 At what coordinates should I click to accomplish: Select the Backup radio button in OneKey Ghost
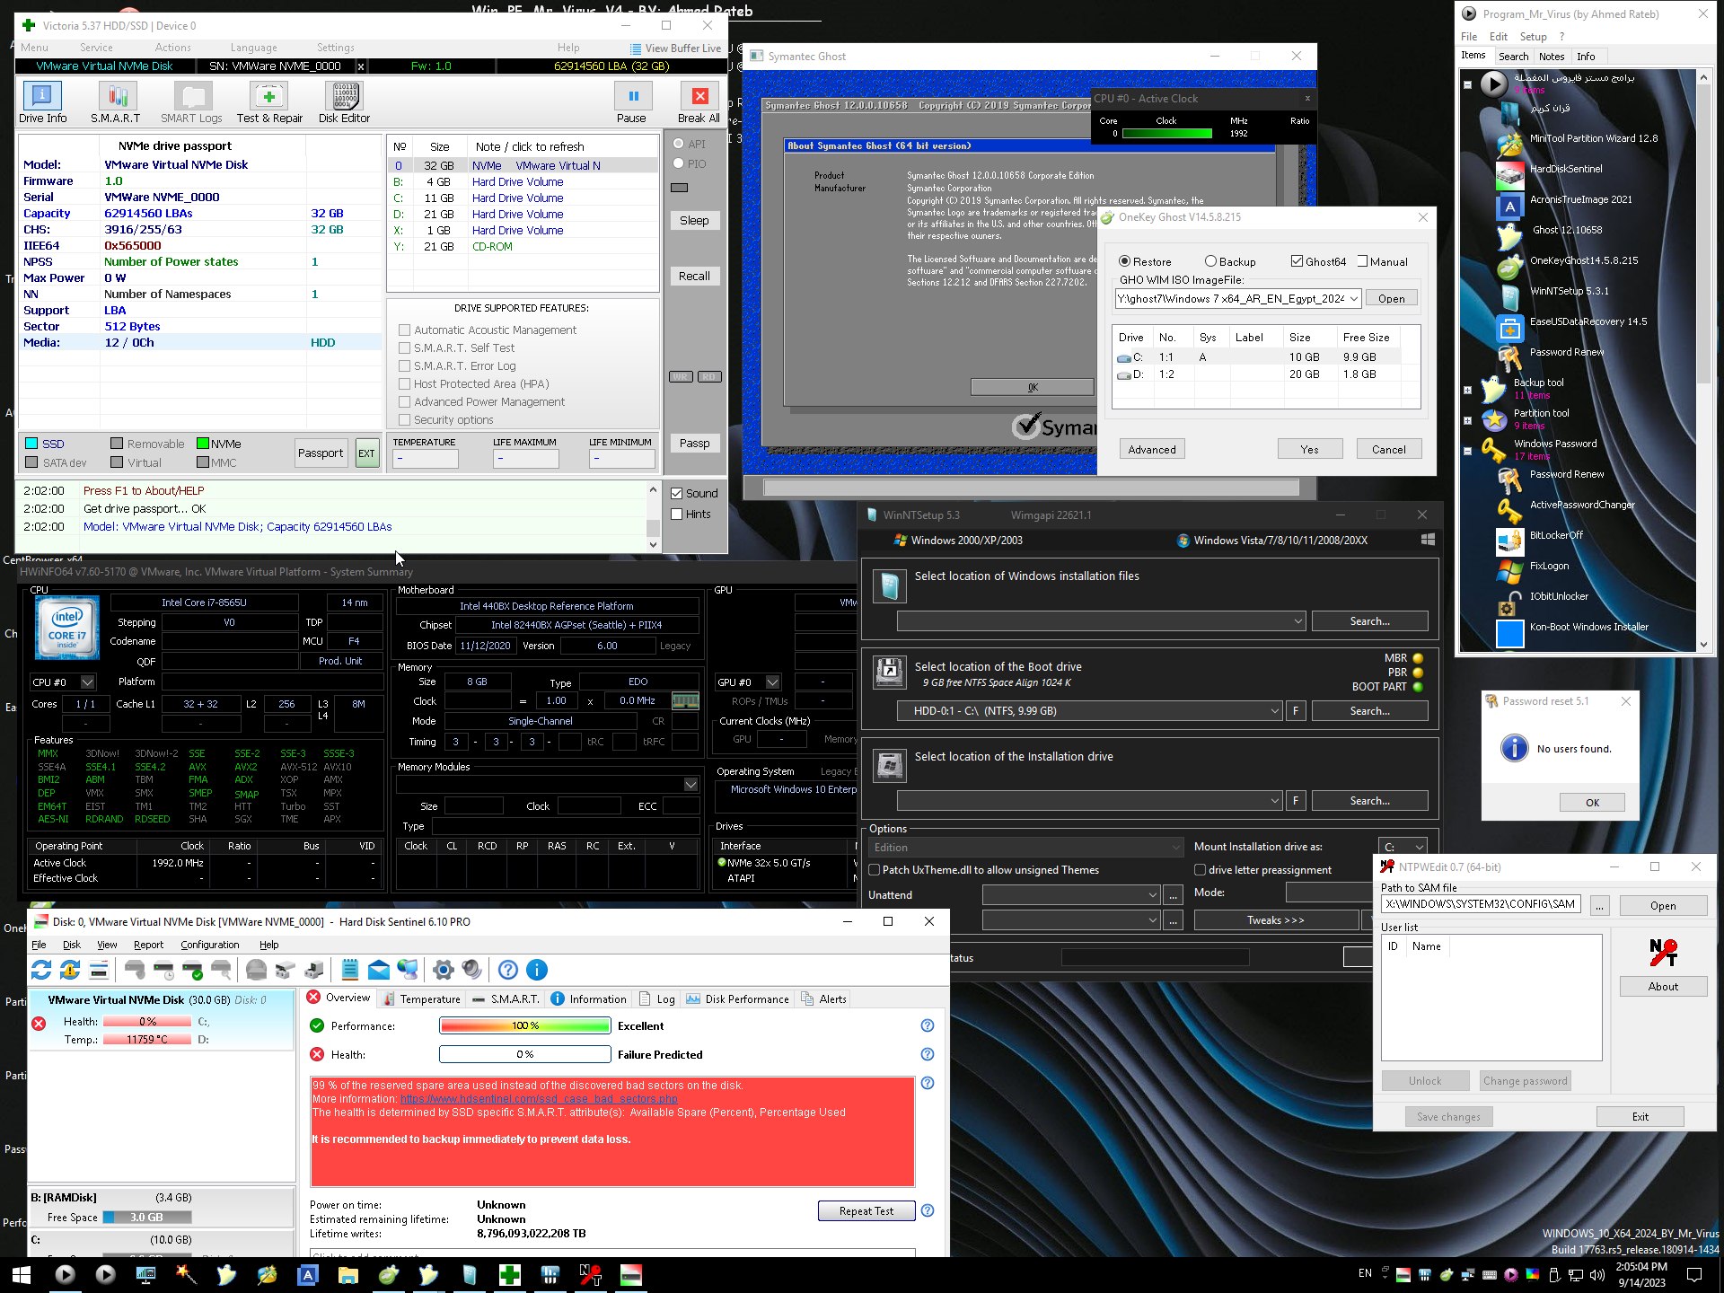pos(1210,261)
